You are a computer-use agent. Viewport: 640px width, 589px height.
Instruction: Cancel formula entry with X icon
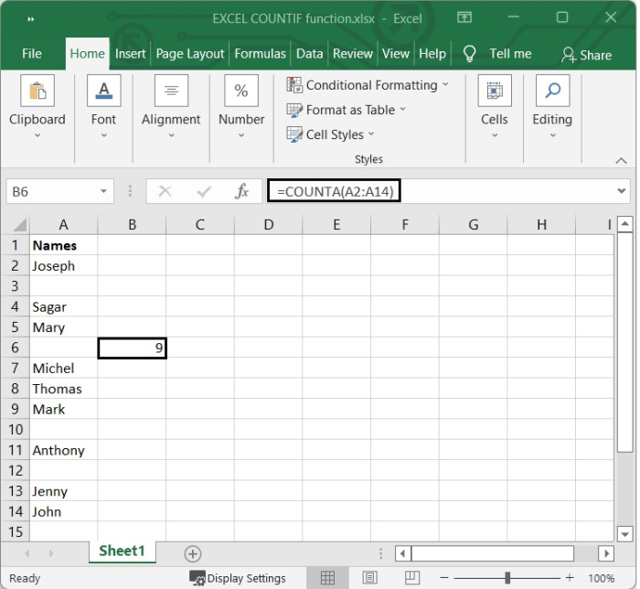(x=165, y=191)
